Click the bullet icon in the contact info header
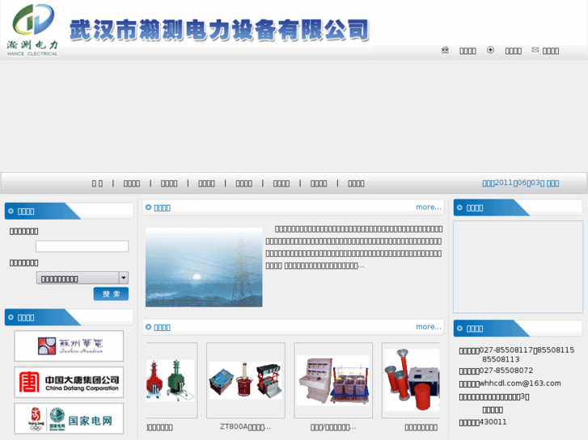 (x=459, y=329)
